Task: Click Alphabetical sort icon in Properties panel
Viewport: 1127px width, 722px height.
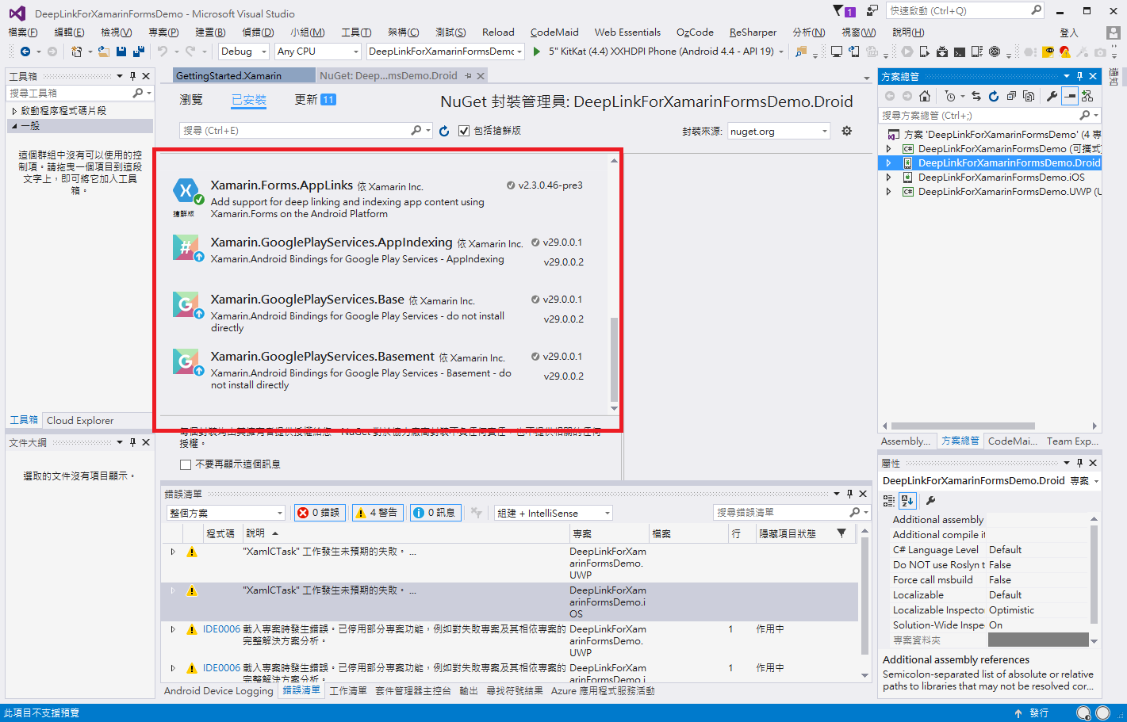Action: click(907, 501)
